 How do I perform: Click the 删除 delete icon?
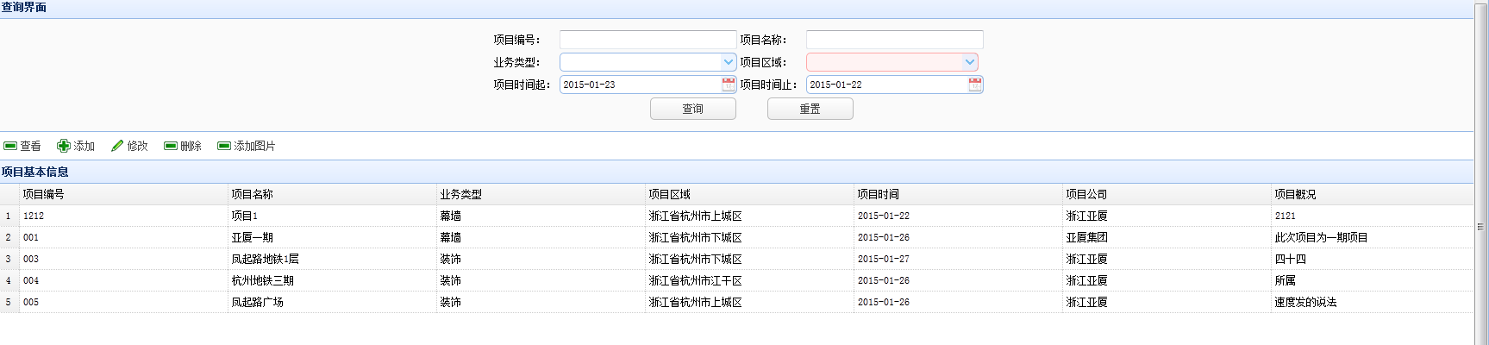(x=171, y=146)
